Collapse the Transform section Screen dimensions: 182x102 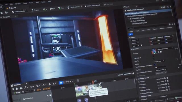[x=129, y=38]
